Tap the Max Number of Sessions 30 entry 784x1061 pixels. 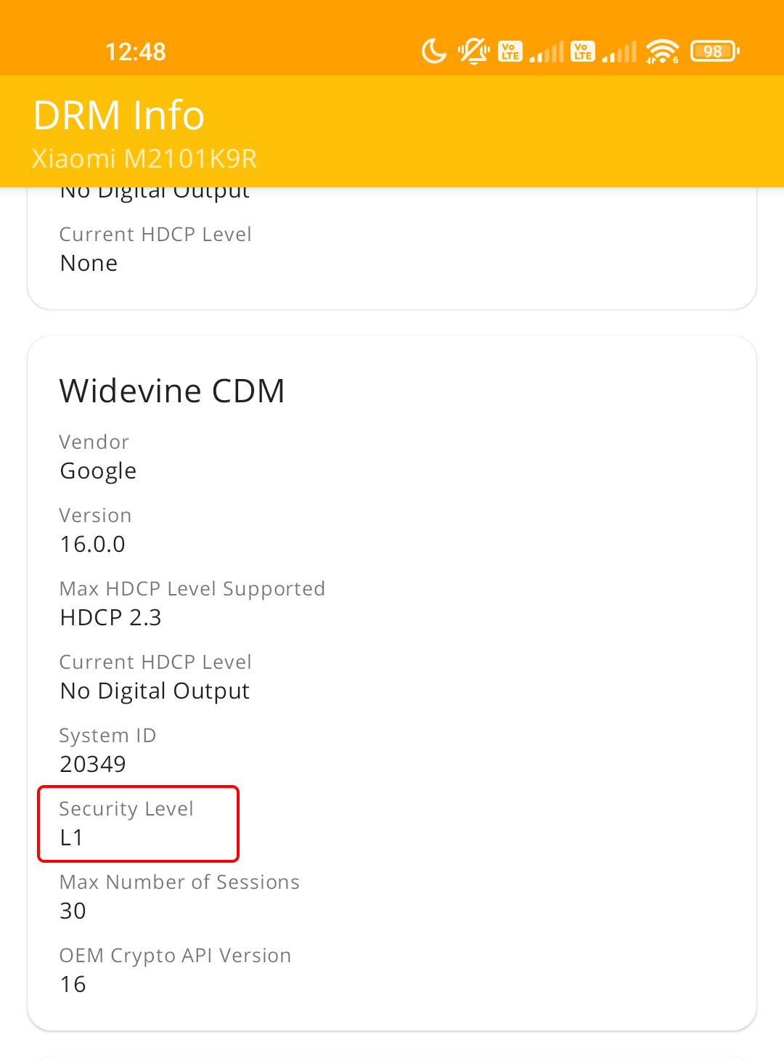(179, 896)
